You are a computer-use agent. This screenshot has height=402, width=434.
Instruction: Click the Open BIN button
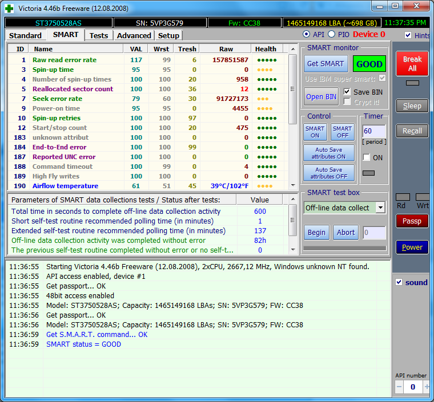(x=321, y=97)
